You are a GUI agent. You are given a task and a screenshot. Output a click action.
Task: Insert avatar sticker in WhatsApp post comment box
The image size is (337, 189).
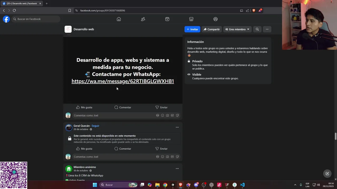157,115
